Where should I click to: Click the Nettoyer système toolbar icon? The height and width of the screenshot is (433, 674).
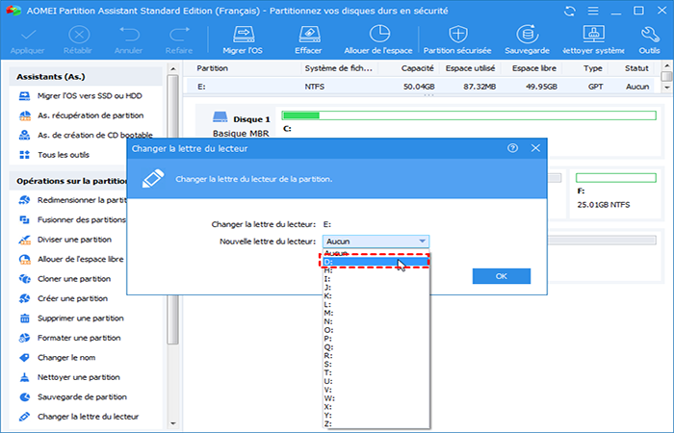(x=590, y=34)
